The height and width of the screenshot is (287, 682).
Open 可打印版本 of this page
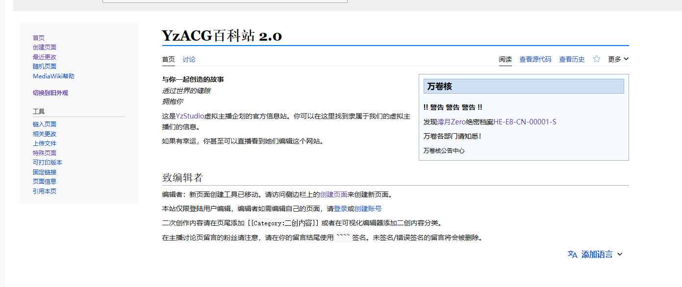pyautogui.click(x=48, y=163)
